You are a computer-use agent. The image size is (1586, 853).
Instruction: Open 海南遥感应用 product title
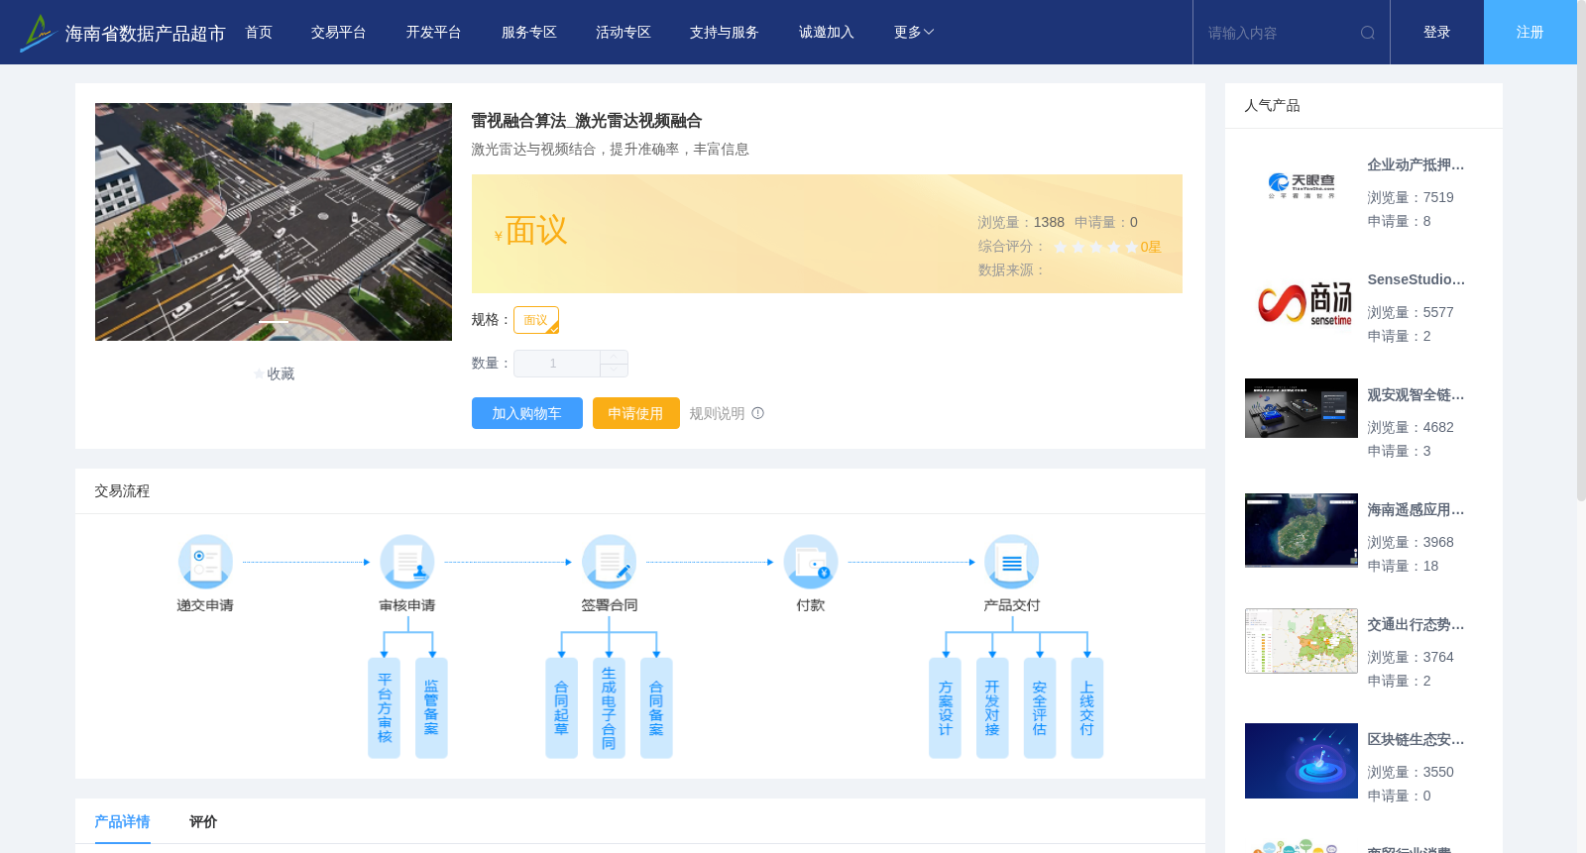1416,509
